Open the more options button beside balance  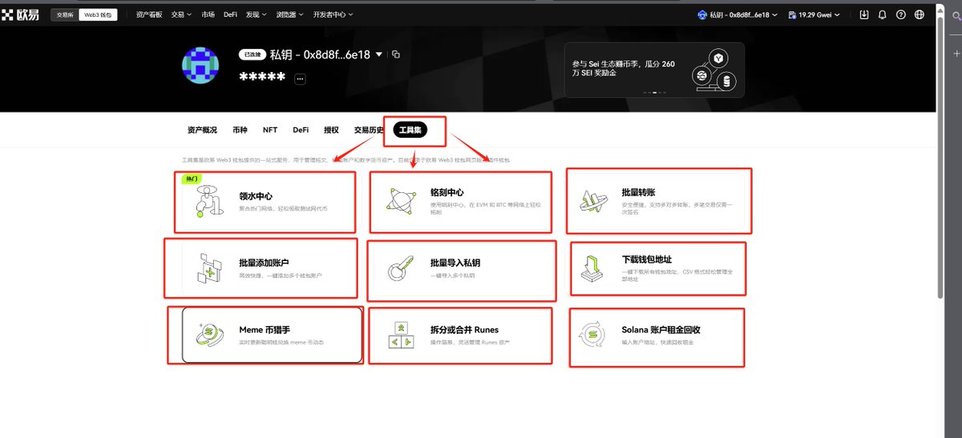[300, 78]
